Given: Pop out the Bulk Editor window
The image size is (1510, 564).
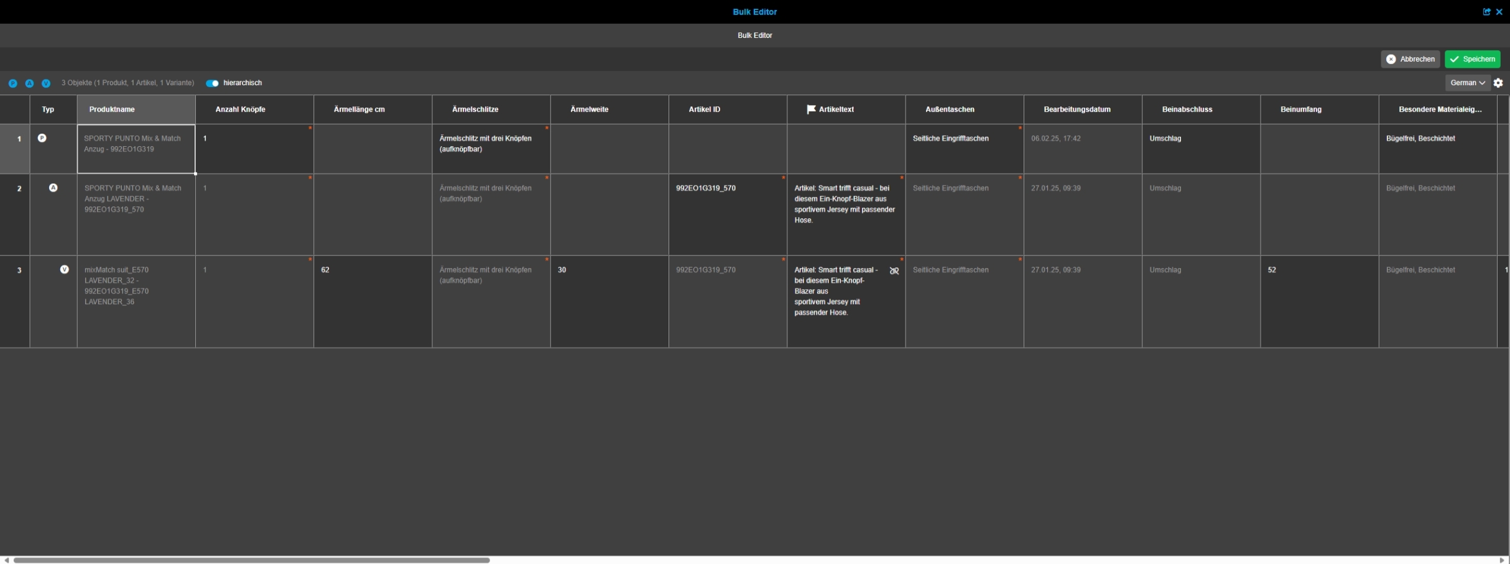Looking at the screenshot, I should point(1486,12).
